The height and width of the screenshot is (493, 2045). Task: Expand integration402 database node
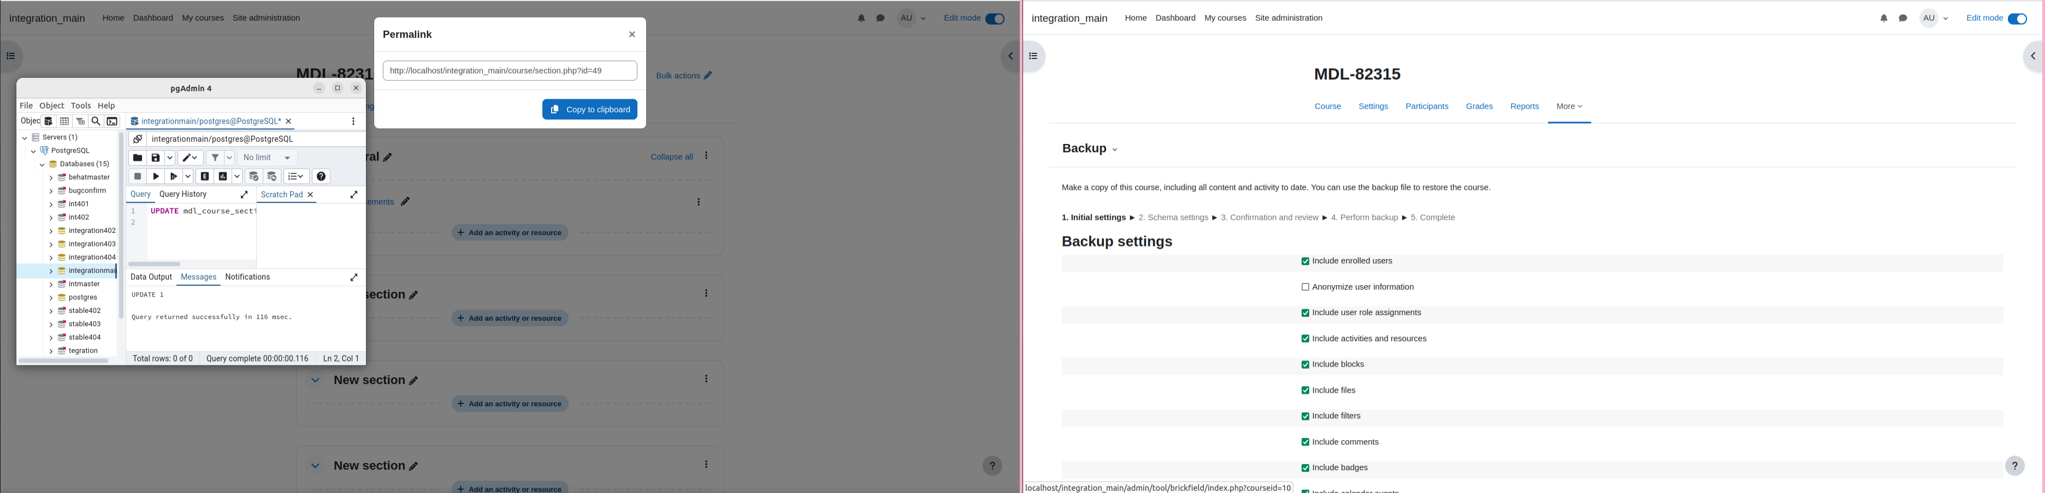51,231
